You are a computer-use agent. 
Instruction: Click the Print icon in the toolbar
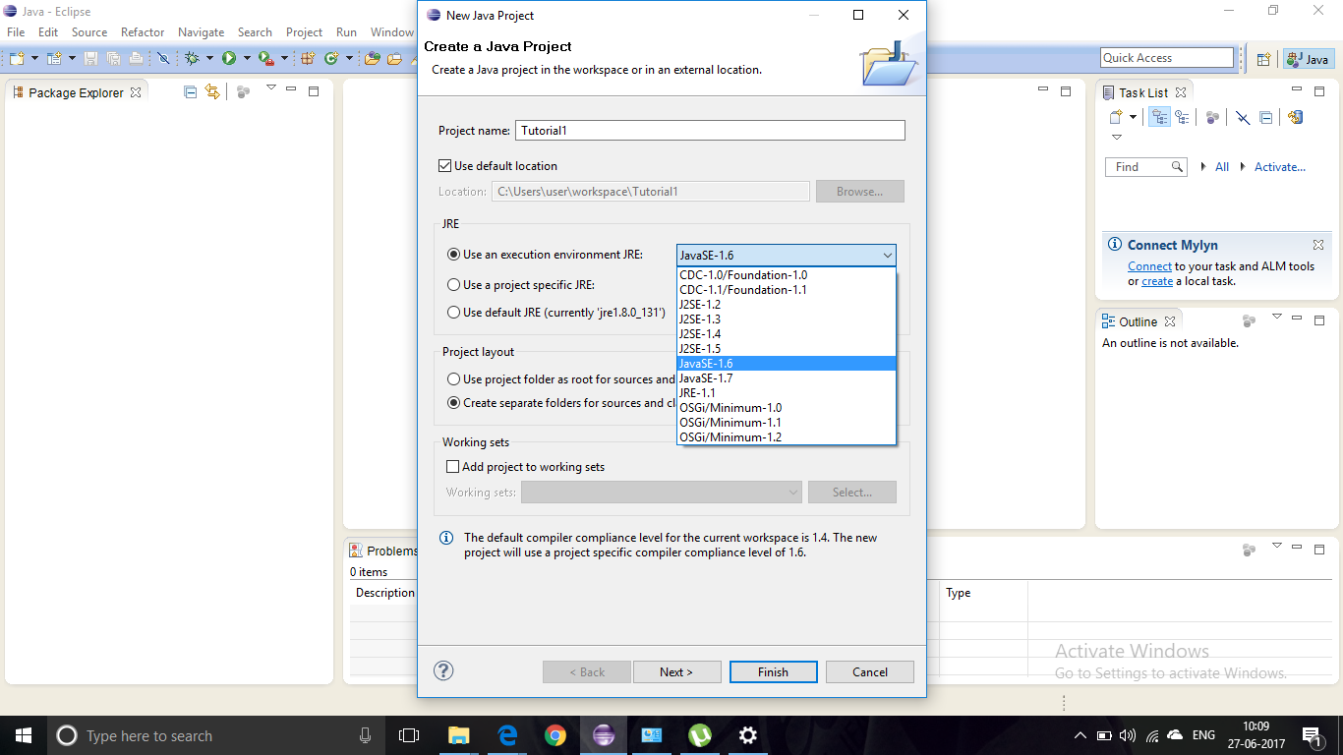click(136, 58)
